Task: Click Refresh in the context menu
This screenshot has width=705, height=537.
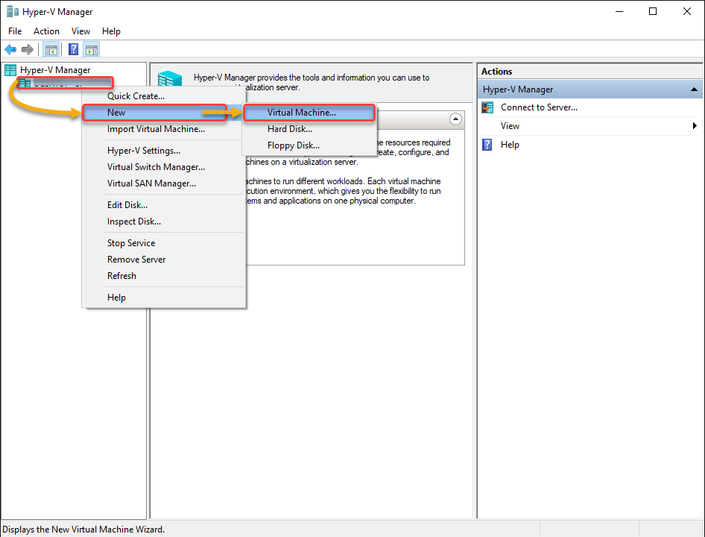Action: [x=164, y=276]
